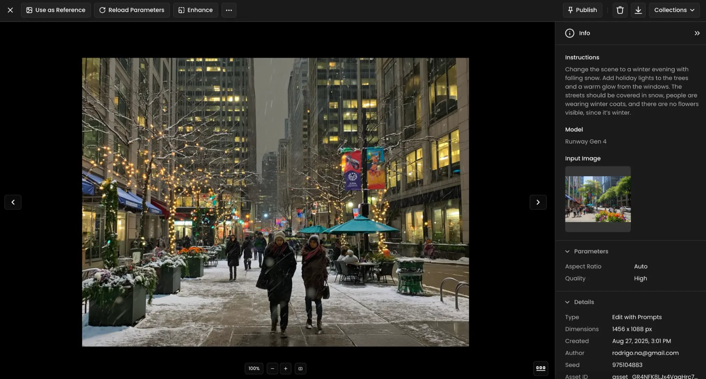
Task: Go to the previous image with the left arrow
Action: [13, 202]
